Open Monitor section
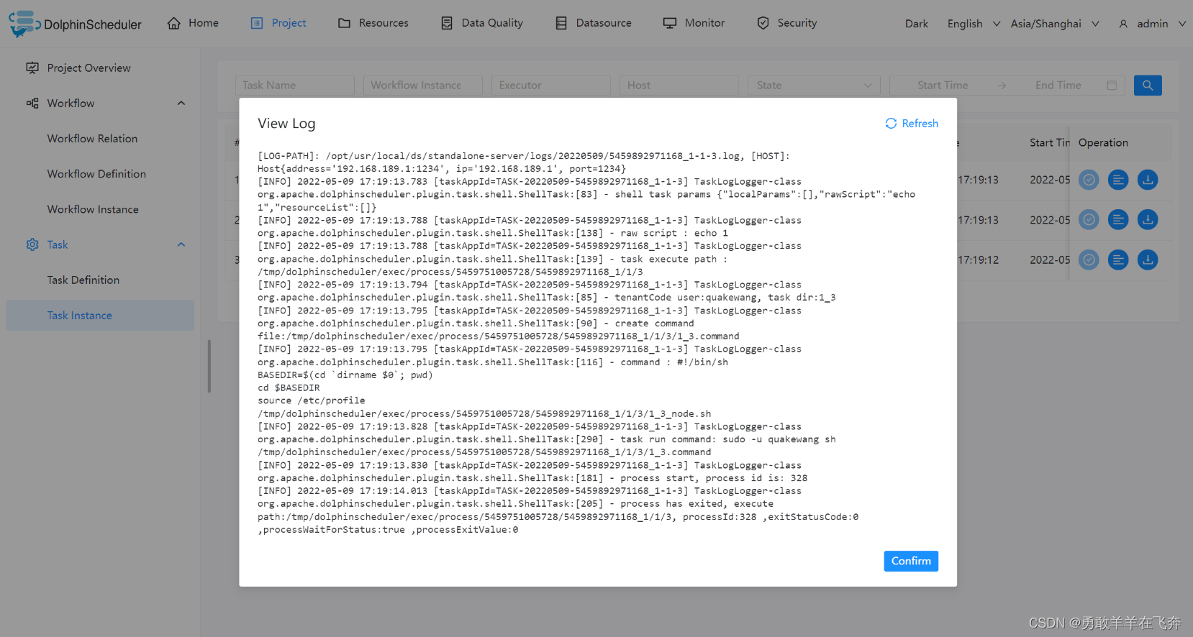 [x=694, y=23]
